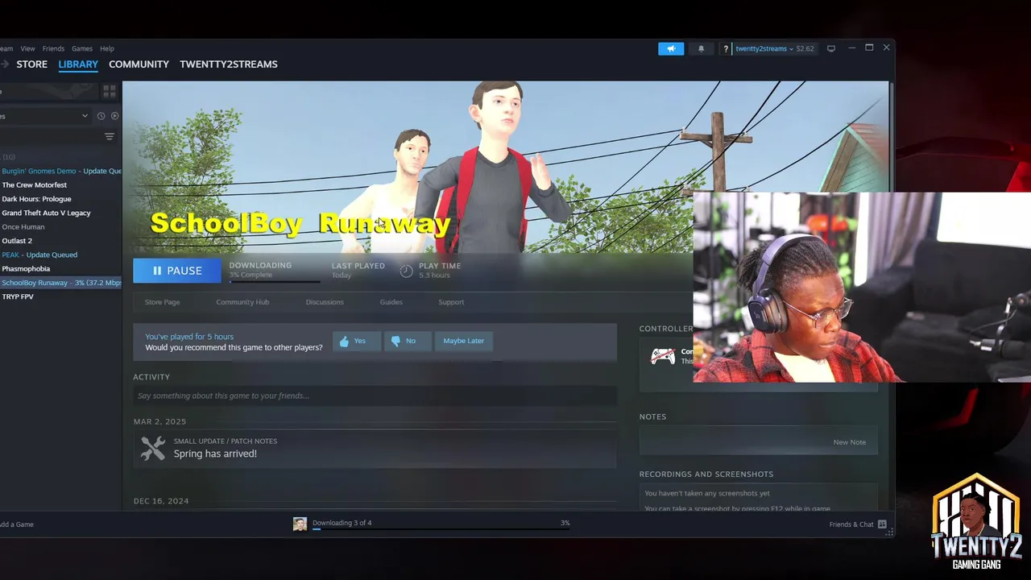Open the COMMUNITY tab
Screen dimensions: 1031x580
click(139, 64)
